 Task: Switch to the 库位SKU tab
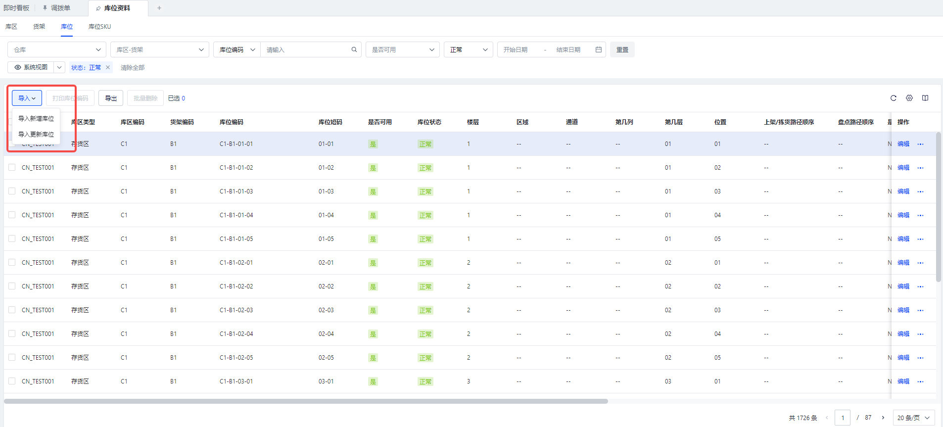99,27
